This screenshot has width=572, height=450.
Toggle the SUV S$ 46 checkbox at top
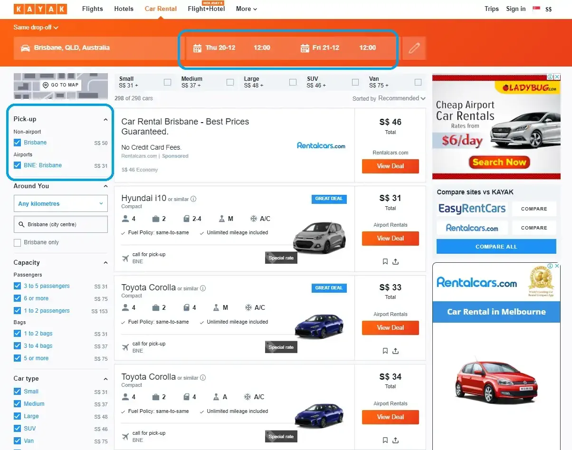355,82
